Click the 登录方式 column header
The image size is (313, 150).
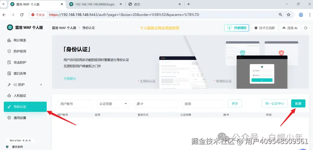(x=143, y=115)
